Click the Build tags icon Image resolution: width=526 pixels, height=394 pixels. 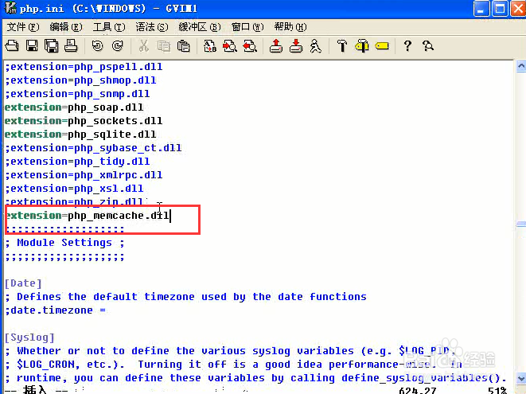pyautogui.click(x=361, y=45)
